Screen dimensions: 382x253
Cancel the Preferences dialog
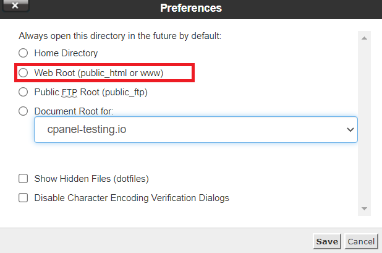click(360, 241)
